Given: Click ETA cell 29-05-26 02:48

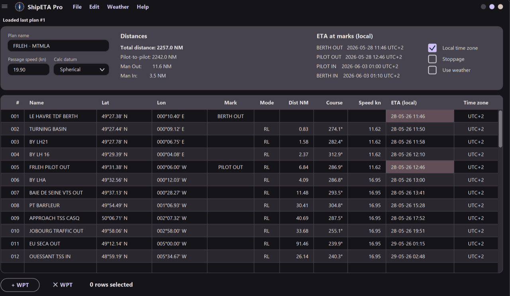Looking at the screenshot, I should (420, 257).
